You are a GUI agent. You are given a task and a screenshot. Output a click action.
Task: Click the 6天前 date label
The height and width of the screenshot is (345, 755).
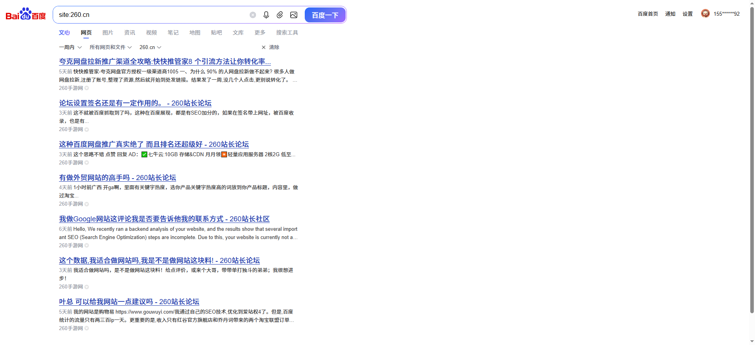tap(65, 229)
